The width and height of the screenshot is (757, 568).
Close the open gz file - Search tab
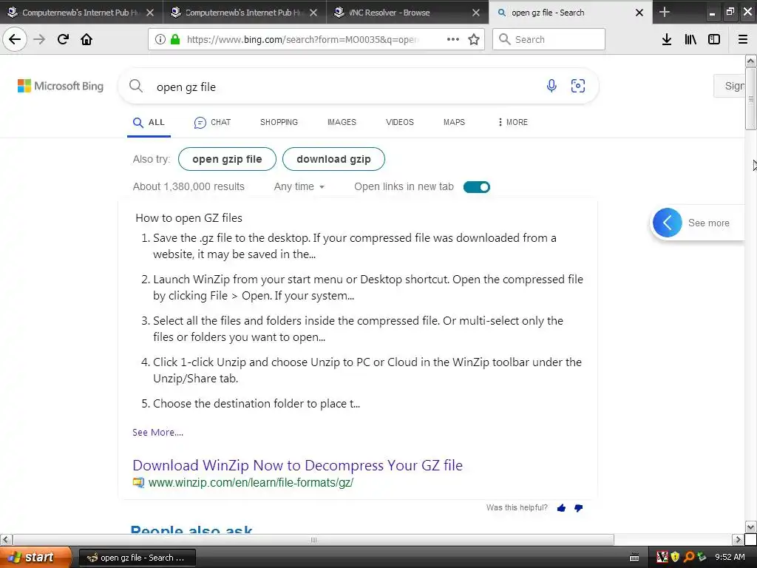(639, 13)
